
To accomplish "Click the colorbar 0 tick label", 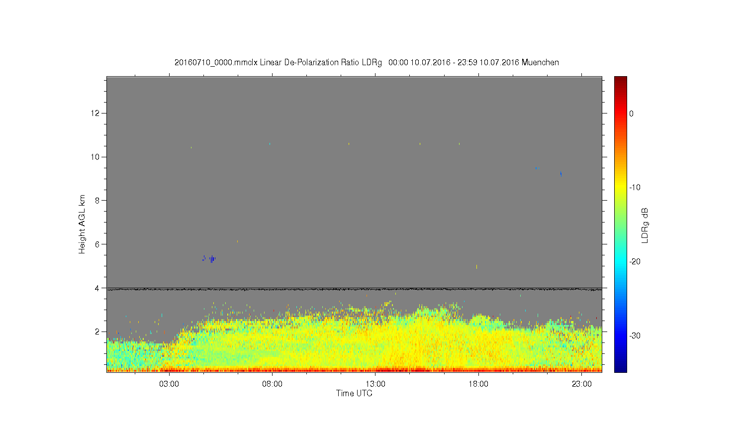I will [x=631, y=113].
